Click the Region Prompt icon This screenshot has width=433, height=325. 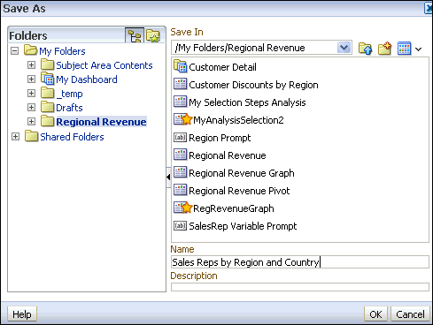(x=180, y=137)
